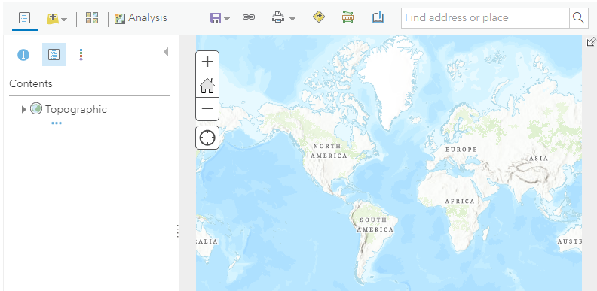
Task: Switch to the About info tab
Action: point(23,55)
